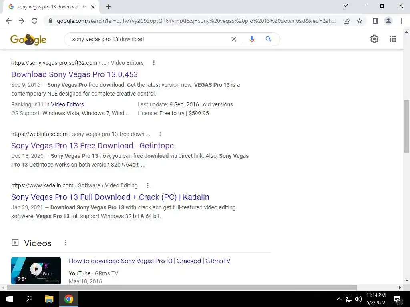Image resolution: width=410 pixels, height=307 pixels.
Task: Click the OS Support: Windows Vista text
Action: [70, 113]
